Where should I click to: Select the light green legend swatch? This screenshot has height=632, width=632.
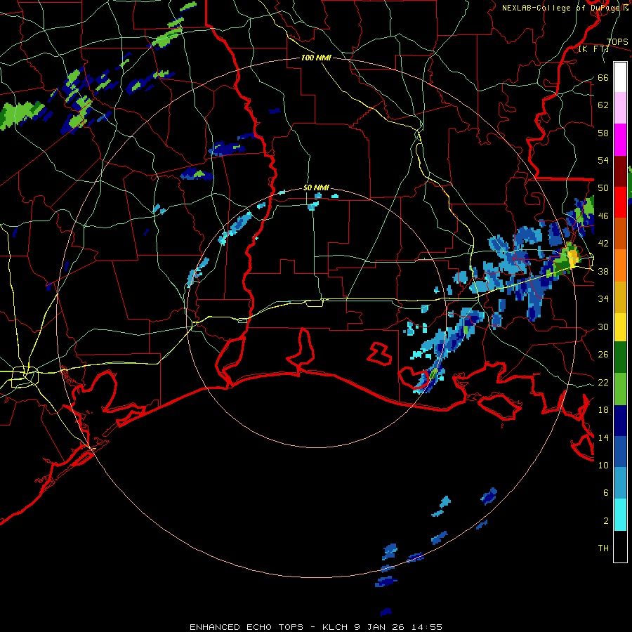(620, 389)
